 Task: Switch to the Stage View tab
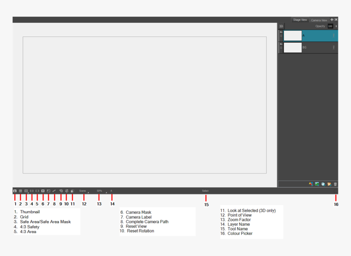pyautogui.click(x=300, y=20)
